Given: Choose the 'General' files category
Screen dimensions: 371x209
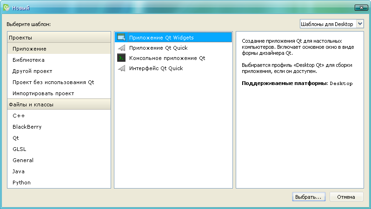Looking at the screenshot, I should pyautogui.click(x=59, y=160).
